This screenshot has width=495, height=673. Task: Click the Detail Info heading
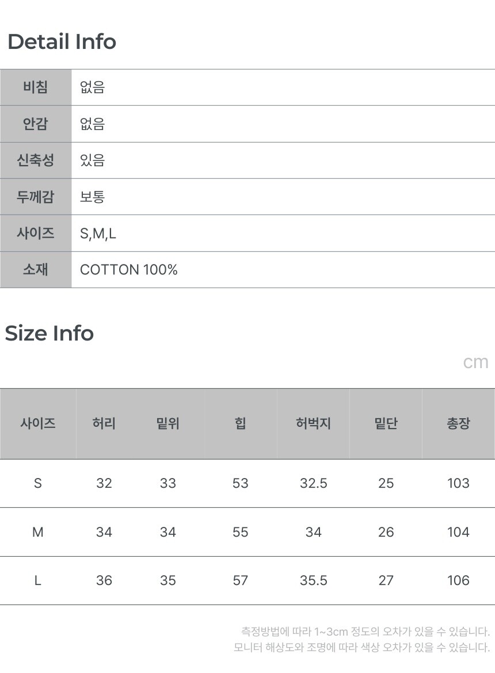click(x=62, y=42)
